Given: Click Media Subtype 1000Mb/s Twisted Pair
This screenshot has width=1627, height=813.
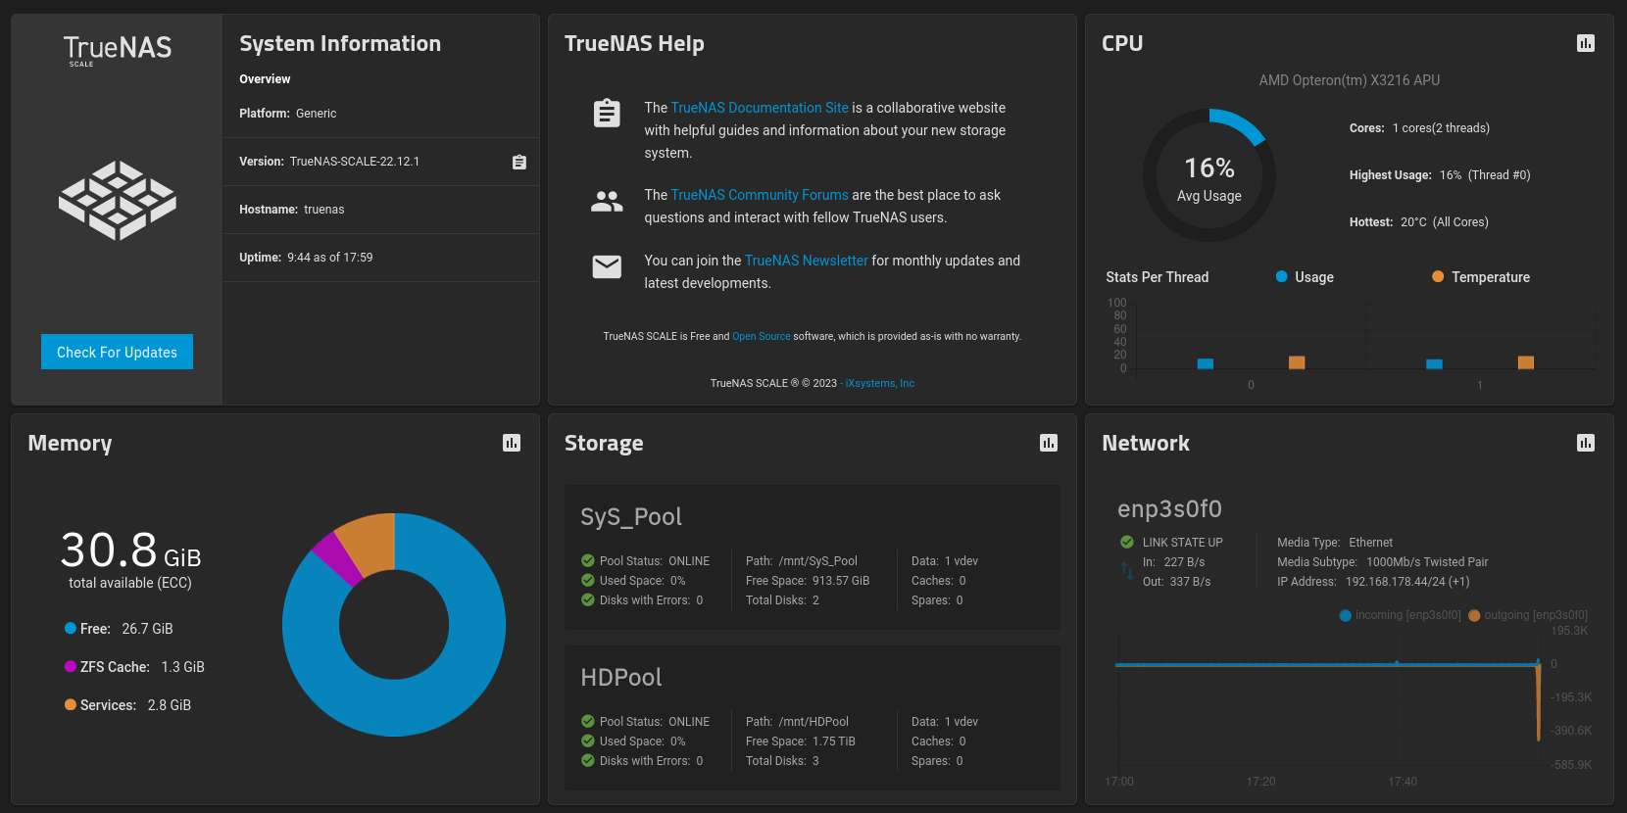Looking at the screenshot, I should [1383, 562].
